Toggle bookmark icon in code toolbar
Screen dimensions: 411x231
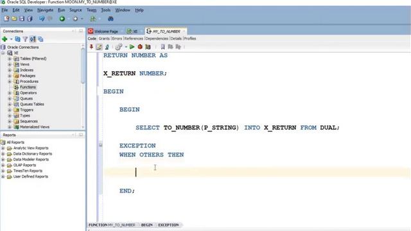coord(162,47)
